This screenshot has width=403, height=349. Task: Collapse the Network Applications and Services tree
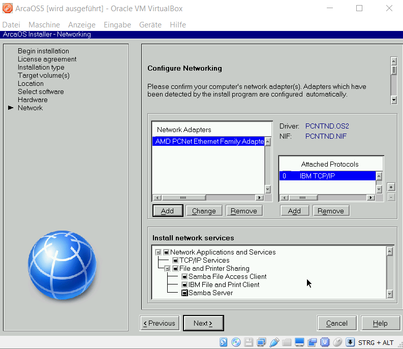[158, 252]
